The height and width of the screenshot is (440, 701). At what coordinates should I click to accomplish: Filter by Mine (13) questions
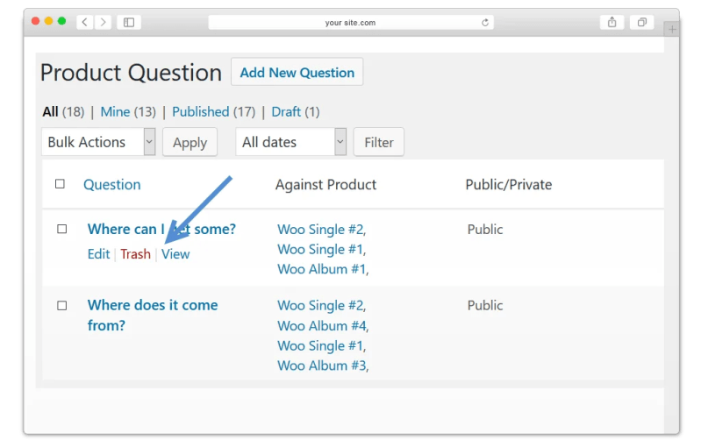pos(128,111)
